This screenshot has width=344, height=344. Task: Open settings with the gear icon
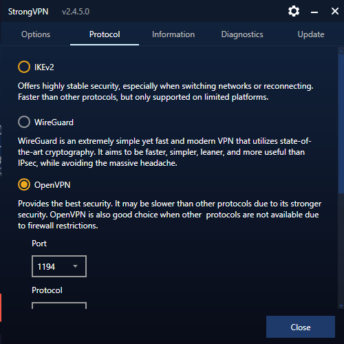[x=294, y=11]
